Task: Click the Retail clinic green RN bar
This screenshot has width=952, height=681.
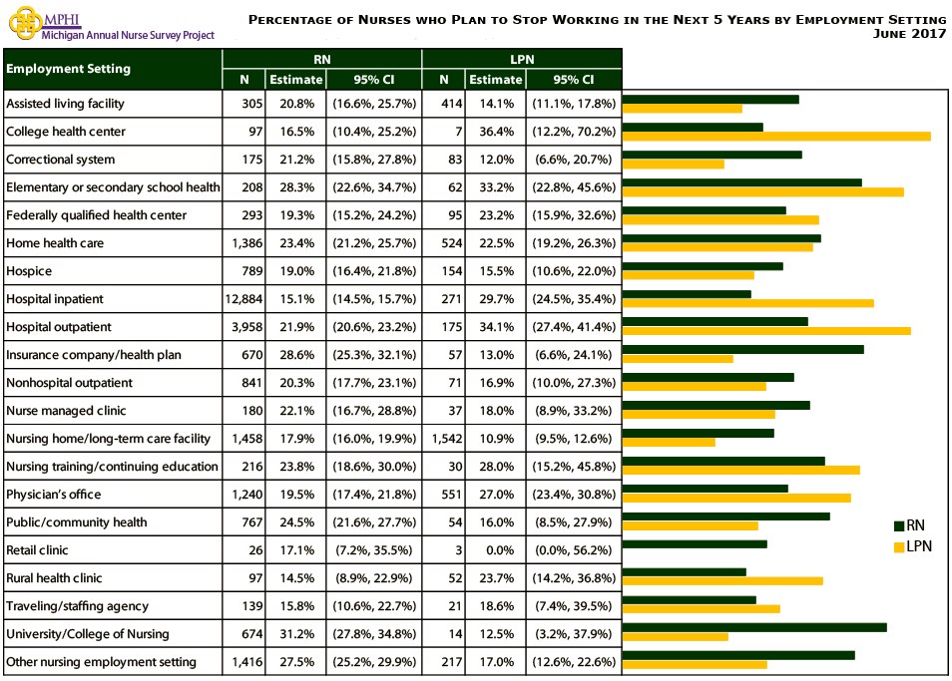Action: [695, 543]
